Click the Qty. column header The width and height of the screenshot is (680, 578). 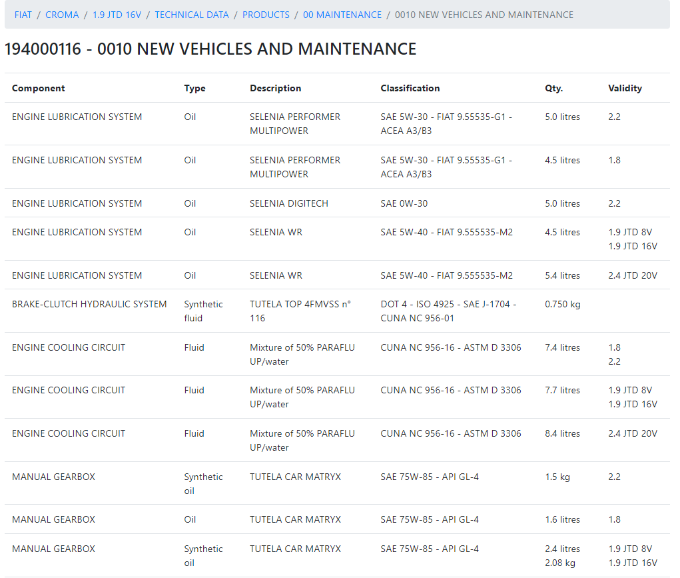(x=554, y=88)
